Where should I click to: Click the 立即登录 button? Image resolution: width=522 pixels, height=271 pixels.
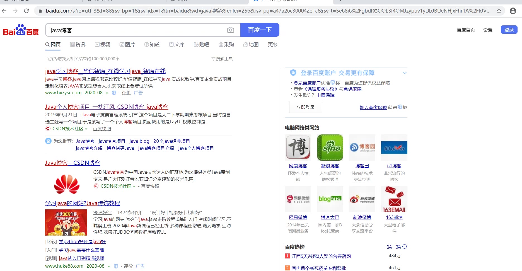(305, 107)
